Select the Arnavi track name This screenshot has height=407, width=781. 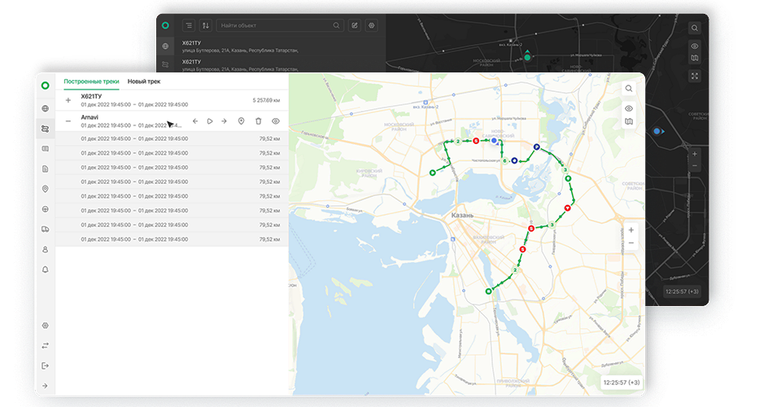(x=89, y=117)
